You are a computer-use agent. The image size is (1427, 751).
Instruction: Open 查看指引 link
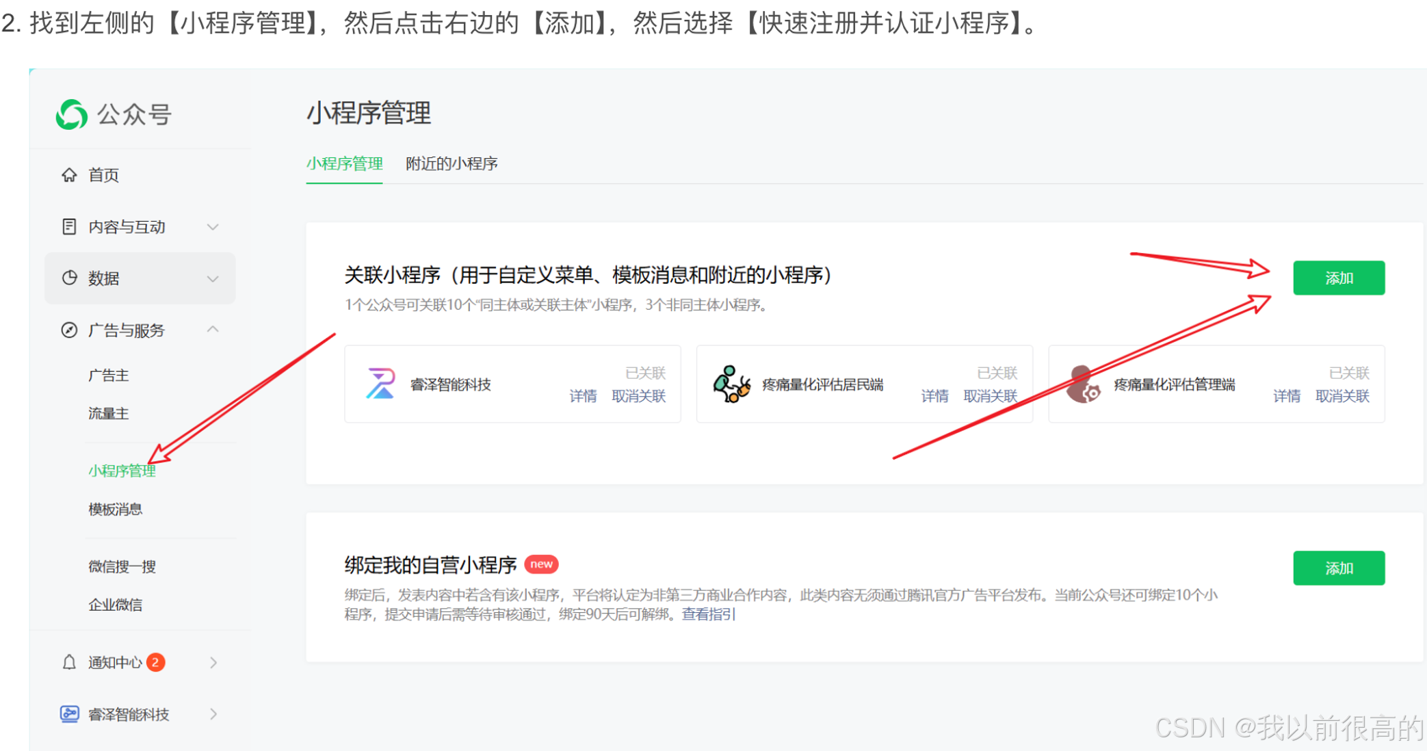click(708, 614)
